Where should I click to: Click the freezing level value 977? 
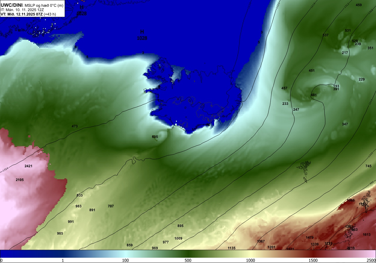166,242
